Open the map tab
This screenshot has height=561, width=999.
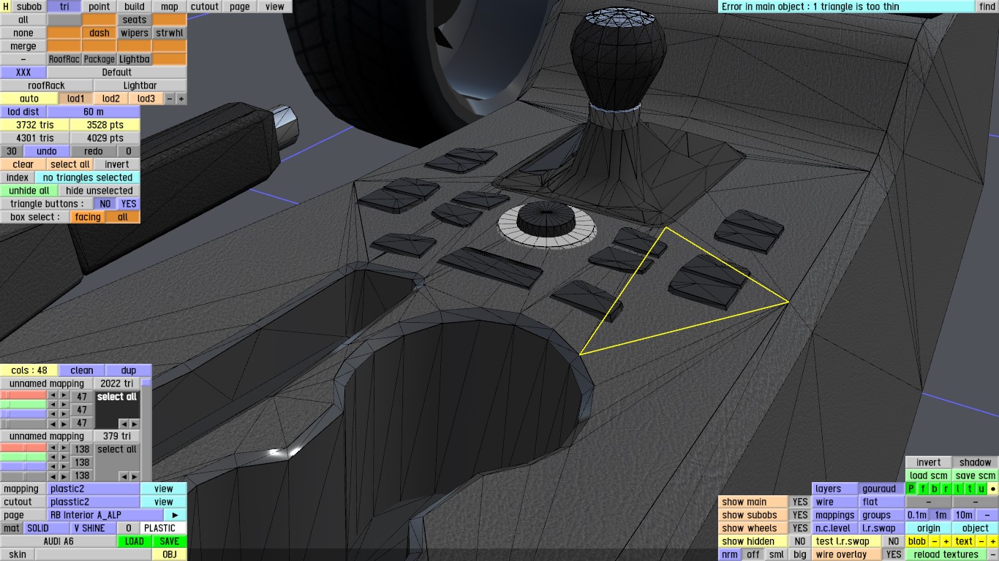[x=170, y=7]
